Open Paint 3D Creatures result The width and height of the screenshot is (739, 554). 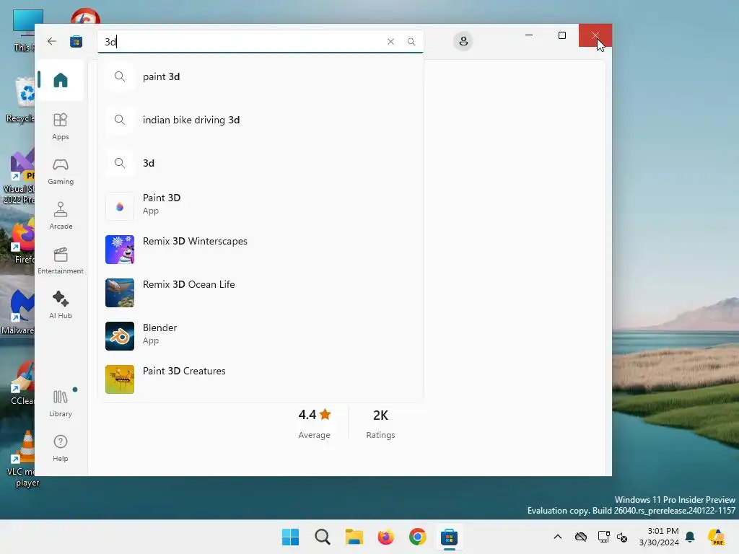[260, 379]
